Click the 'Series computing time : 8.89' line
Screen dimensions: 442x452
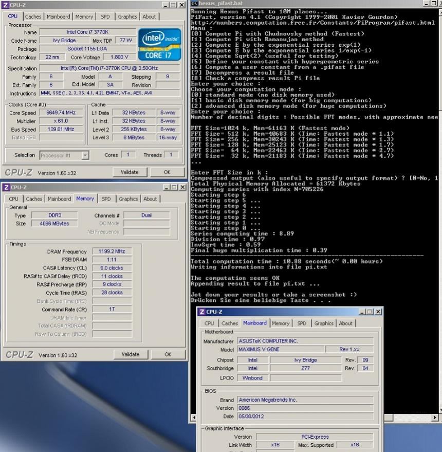[242, 233]
